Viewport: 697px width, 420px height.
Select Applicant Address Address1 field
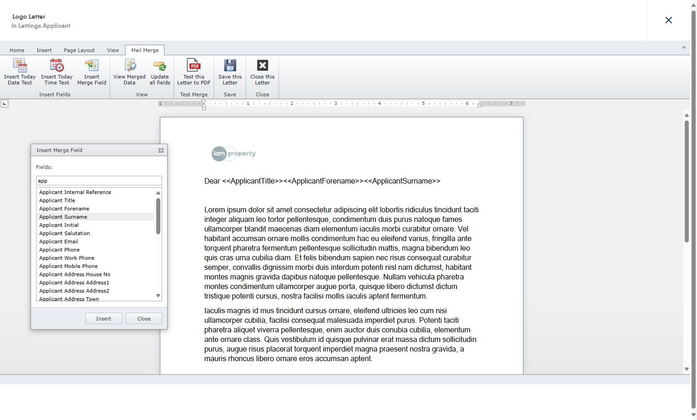(x=95, y=283)
